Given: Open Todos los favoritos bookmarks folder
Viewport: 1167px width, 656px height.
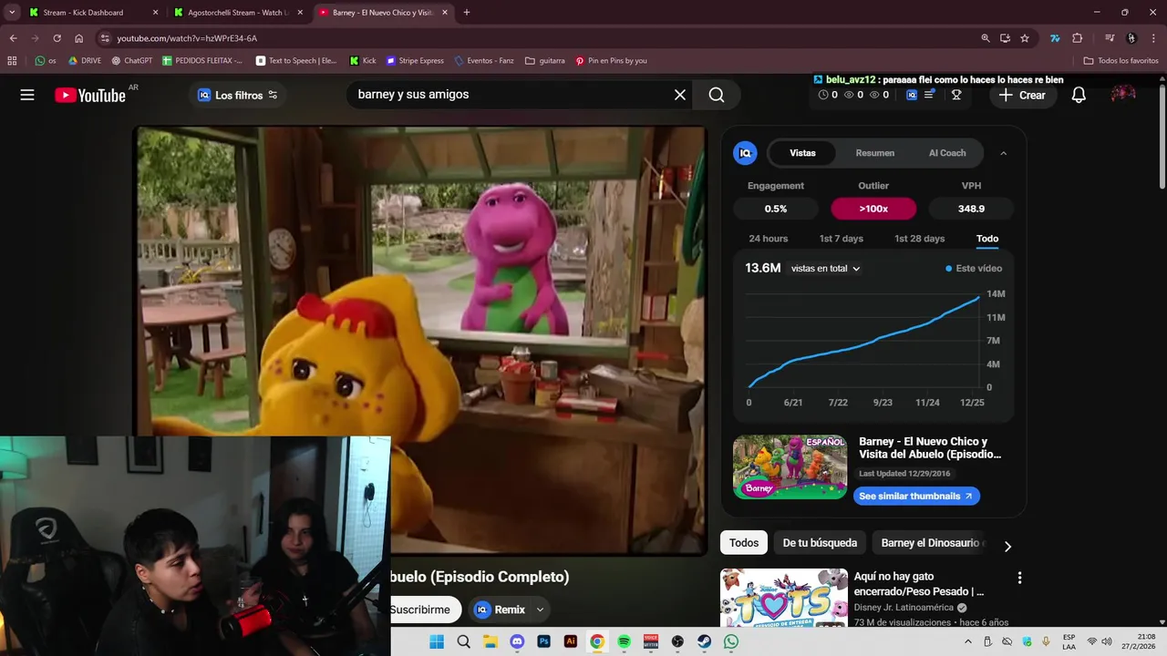Looking at the screenshot, I should 1121,61.
